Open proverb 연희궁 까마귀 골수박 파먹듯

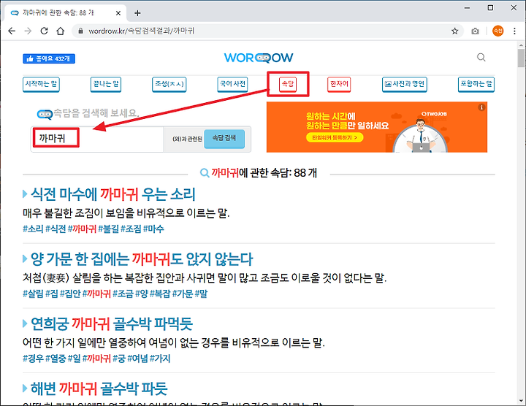(x=112, y=323)
